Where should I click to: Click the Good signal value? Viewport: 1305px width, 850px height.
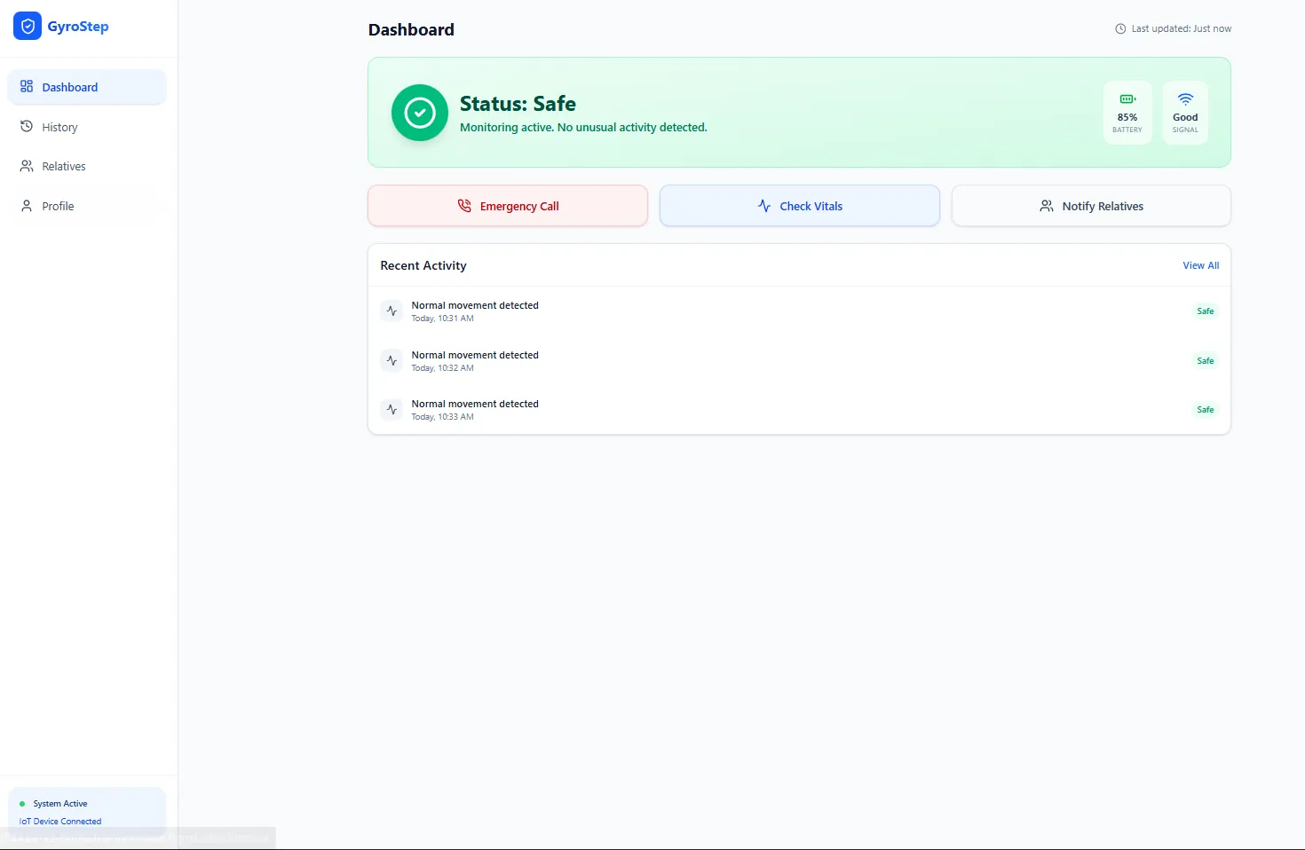point(1185,117)
